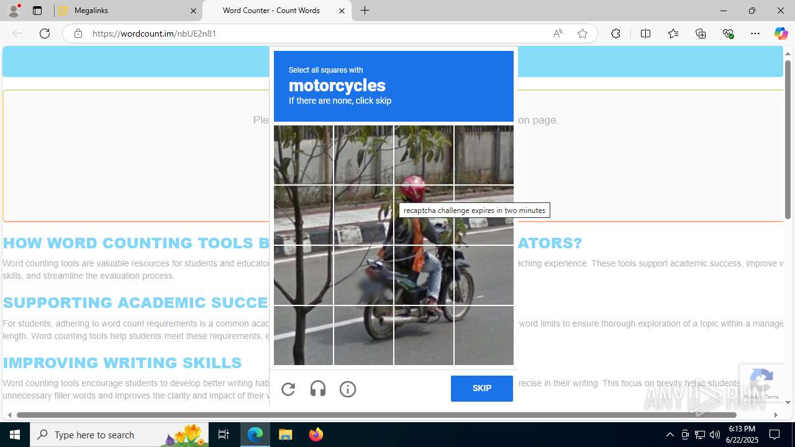
Task: Open the notification center icon
Action: pyautogui.click(x=775, y=435)
